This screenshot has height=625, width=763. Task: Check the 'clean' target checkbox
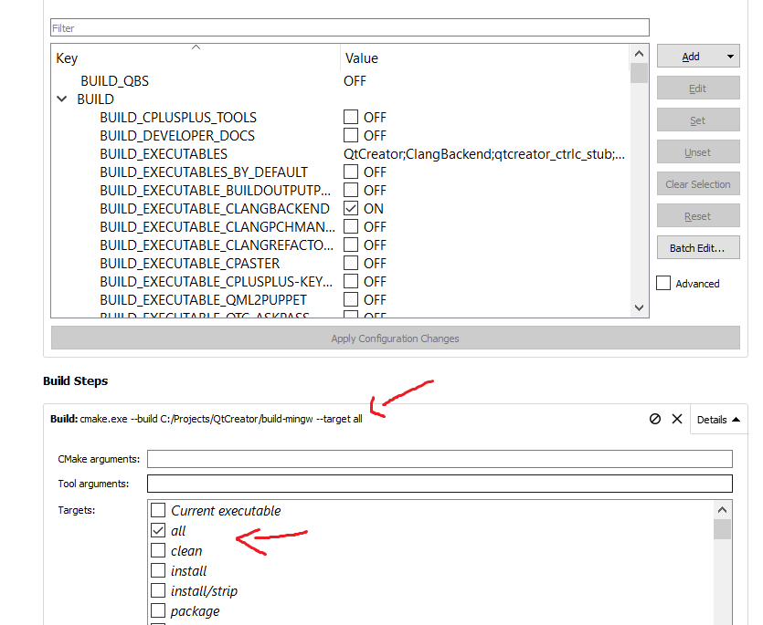158,551
